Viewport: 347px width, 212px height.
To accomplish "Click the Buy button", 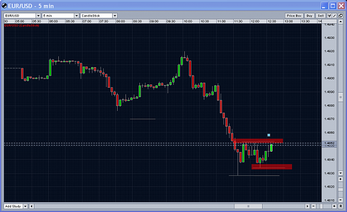I will [309, 16].
